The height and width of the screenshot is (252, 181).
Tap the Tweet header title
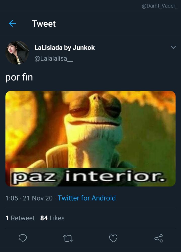[44, 24]
